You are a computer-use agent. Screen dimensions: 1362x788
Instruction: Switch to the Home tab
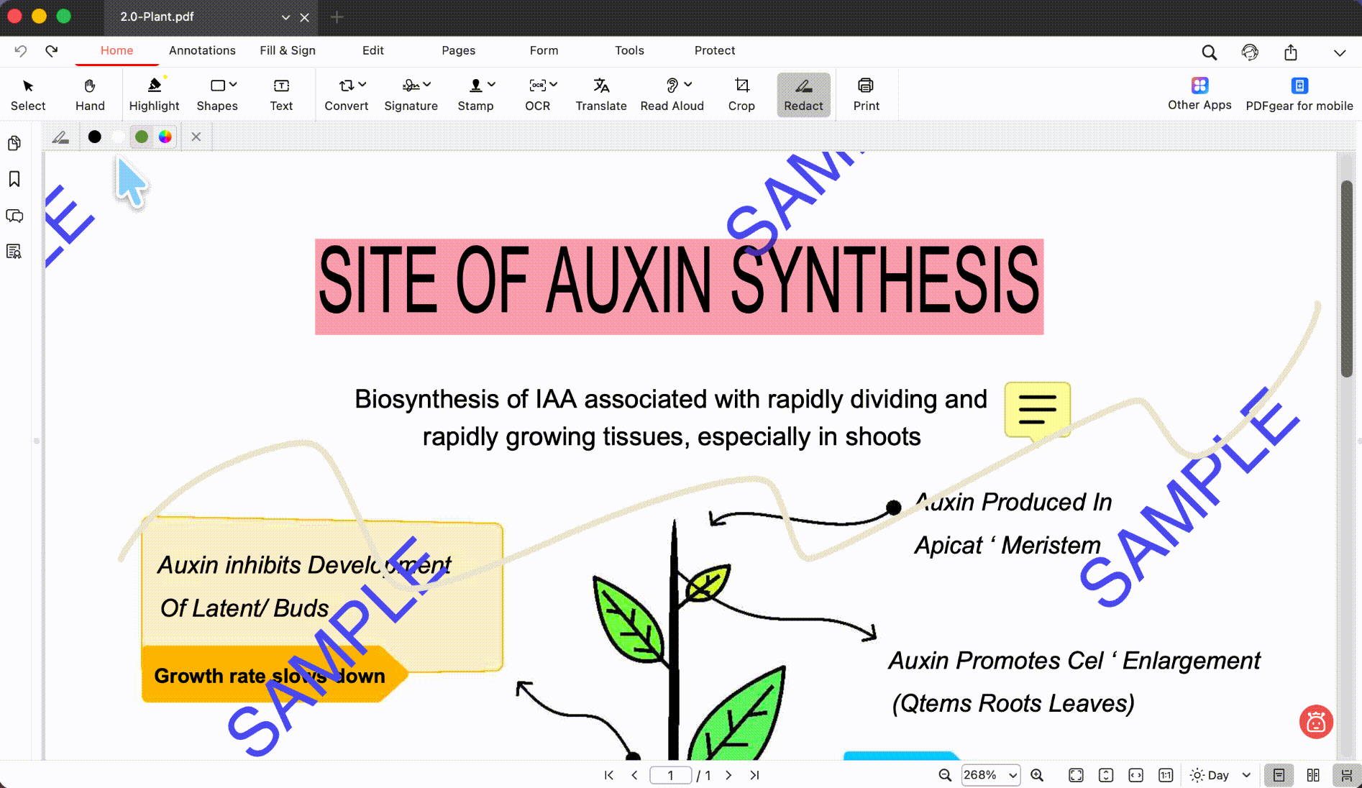(x=116, y=50)
